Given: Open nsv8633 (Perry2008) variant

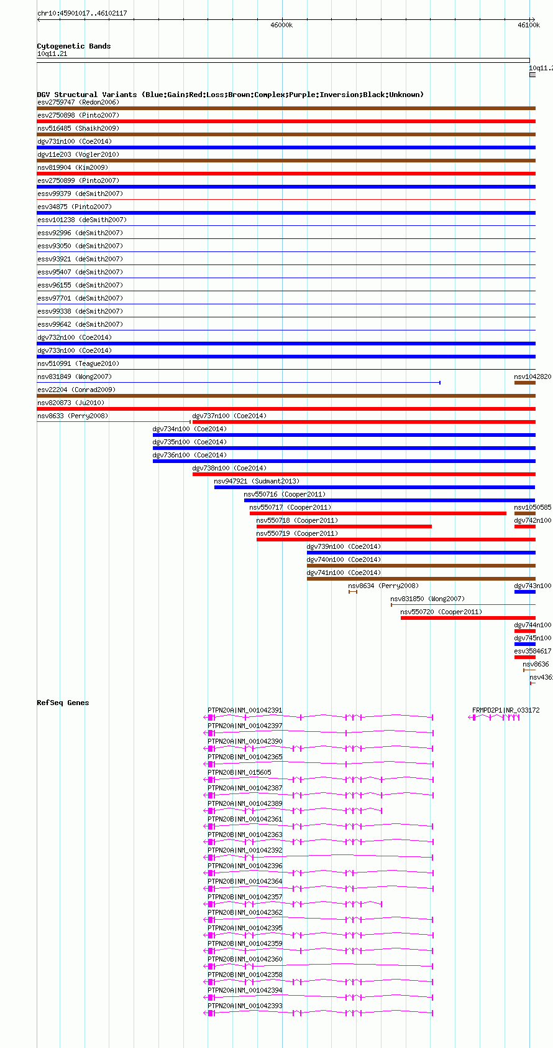Looking at the screenshot, I should [73, 416].
